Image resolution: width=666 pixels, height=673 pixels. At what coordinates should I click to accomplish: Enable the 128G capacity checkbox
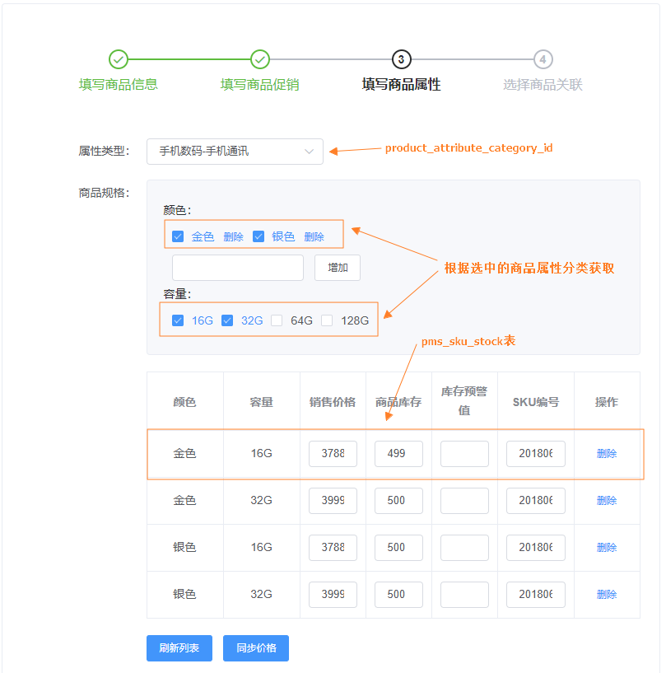coord(326,320)
